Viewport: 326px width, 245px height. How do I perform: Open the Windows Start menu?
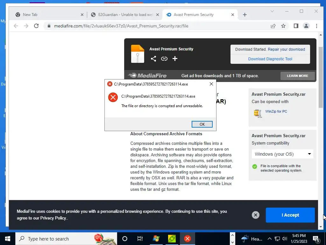(8, 239)
